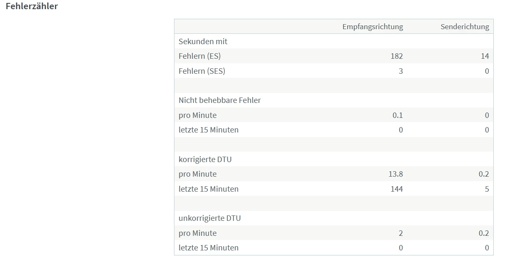Click the 'Fehlern (SES)' row label
The width and height of the screenshot is (505, 260).
[202, 71]
